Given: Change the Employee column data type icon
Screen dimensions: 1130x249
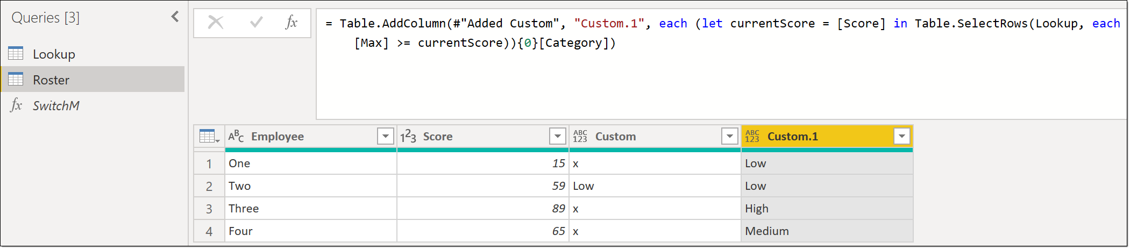Looking at the screenshot, I should pos(236,137).
